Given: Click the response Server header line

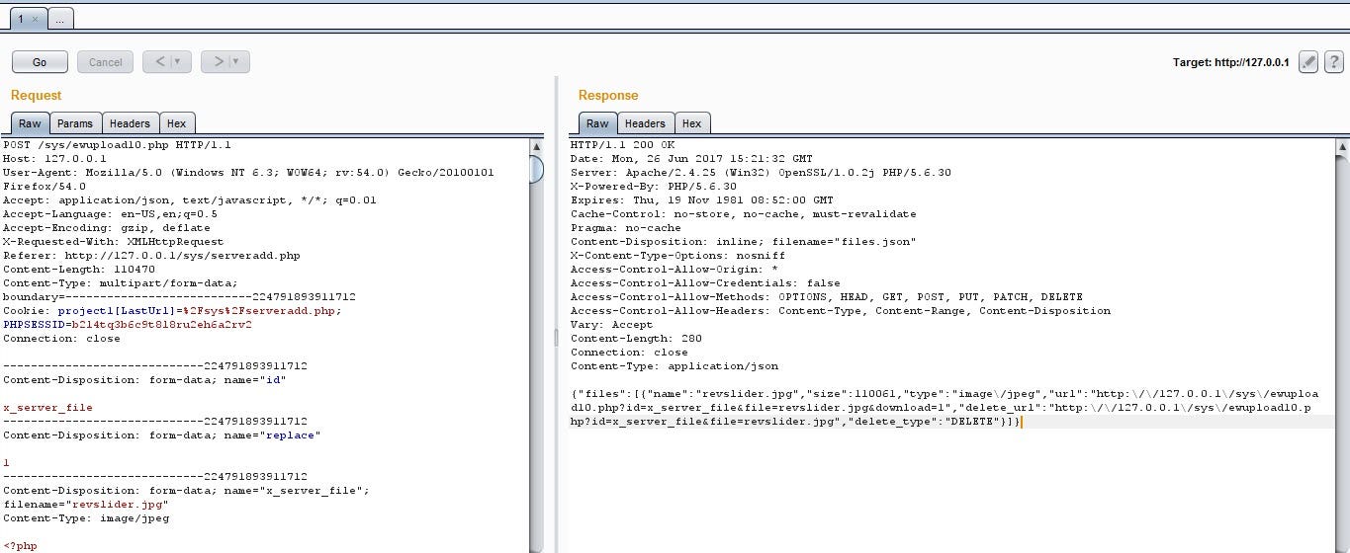Looking at the screenshot, I should point(761,172).
